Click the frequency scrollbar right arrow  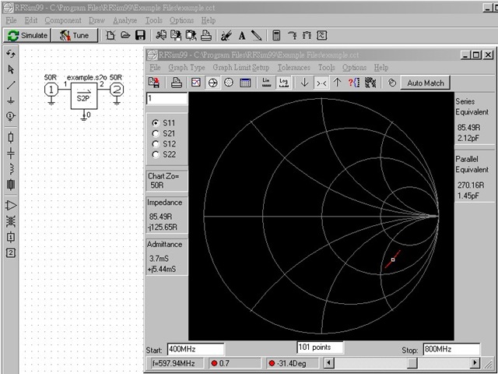475,362
